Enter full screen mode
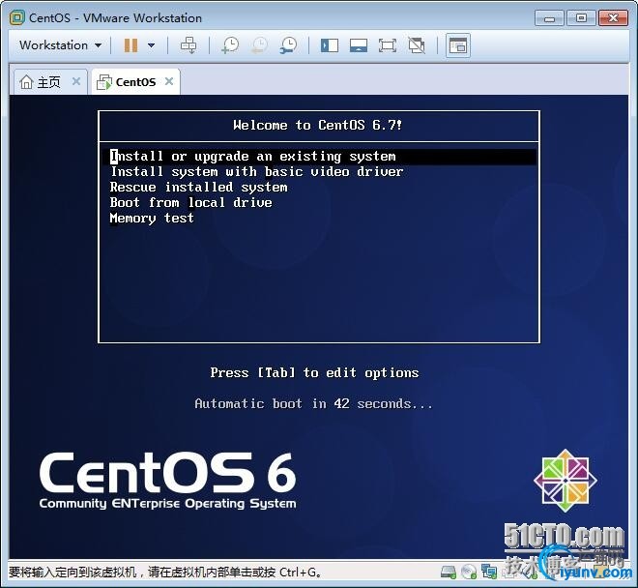This screenshot has height=588, width=638. [388, 45]
